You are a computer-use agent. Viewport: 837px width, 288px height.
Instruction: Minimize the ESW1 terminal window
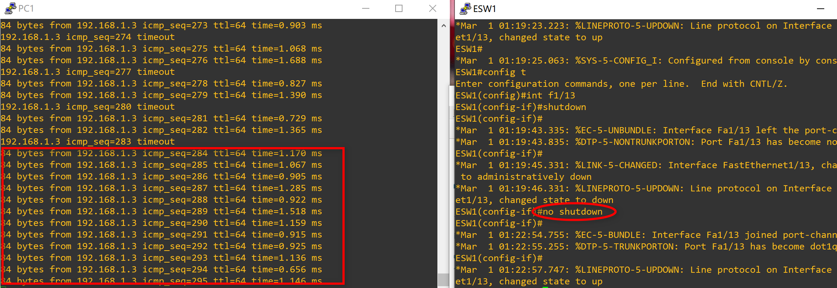tap(821, 9)
